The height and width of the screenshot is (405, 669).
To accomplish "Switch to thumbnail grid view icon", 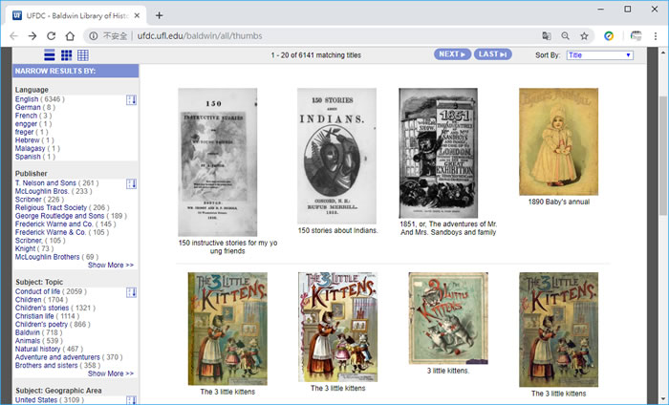I will [x=67, y=55].
